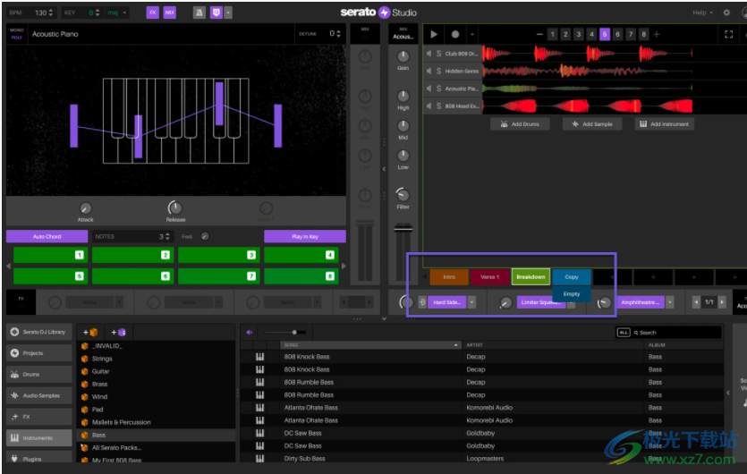This screenshot has height=474, width=747.
Task: Click the Add Instrument button
Action: (665, 123)
